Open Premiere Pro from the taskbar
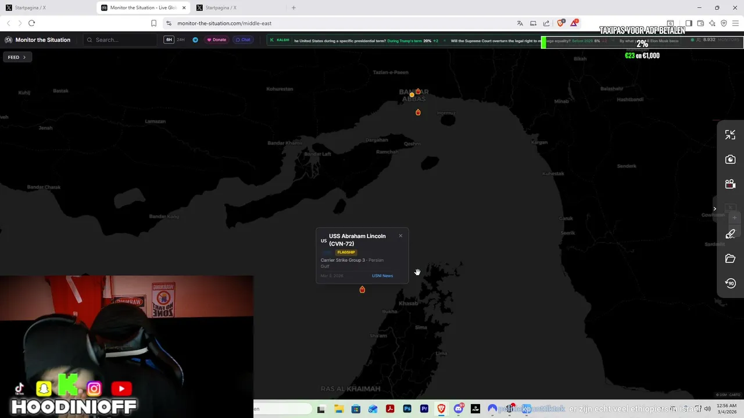 pos(424,409)
